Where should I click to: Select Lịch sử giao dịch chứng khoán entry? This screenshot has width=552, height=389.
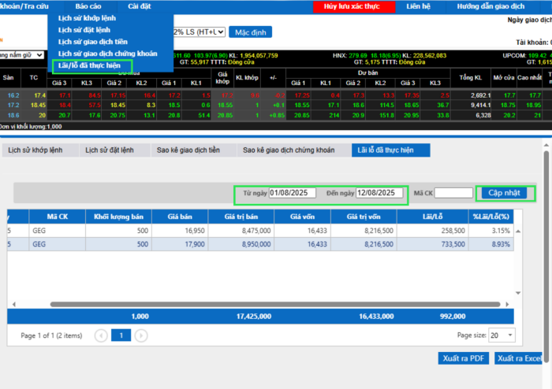(107, 54)
